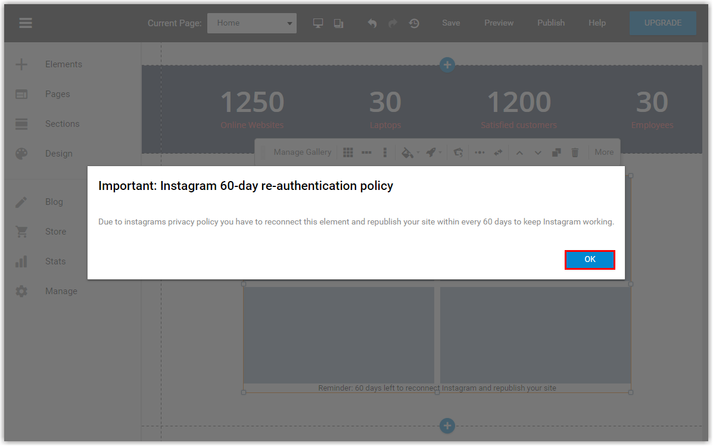Viewport: 713px width, 446px height.
Task: Click the UPGRADE button
Action: pyautogui.click(x=663, y=23)
